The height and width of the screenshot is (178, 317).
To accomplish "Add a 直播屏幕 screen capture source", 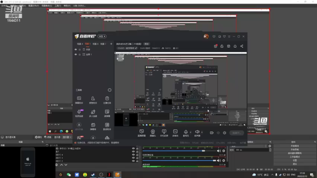I will 141,133.
